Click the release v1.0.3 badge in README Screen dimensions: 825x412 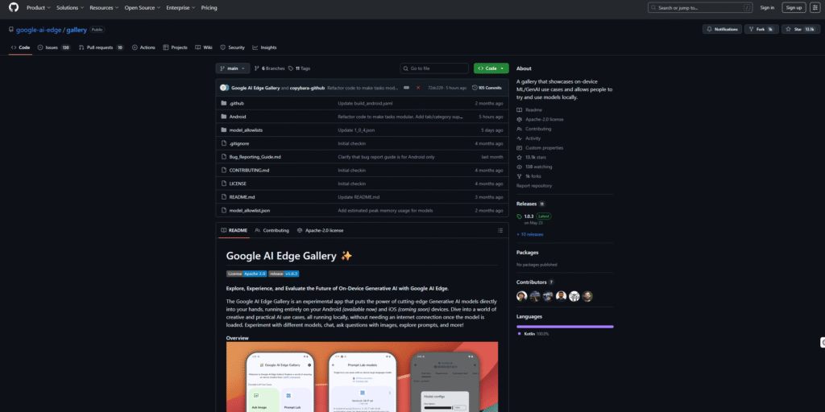(x=284, y=274)
